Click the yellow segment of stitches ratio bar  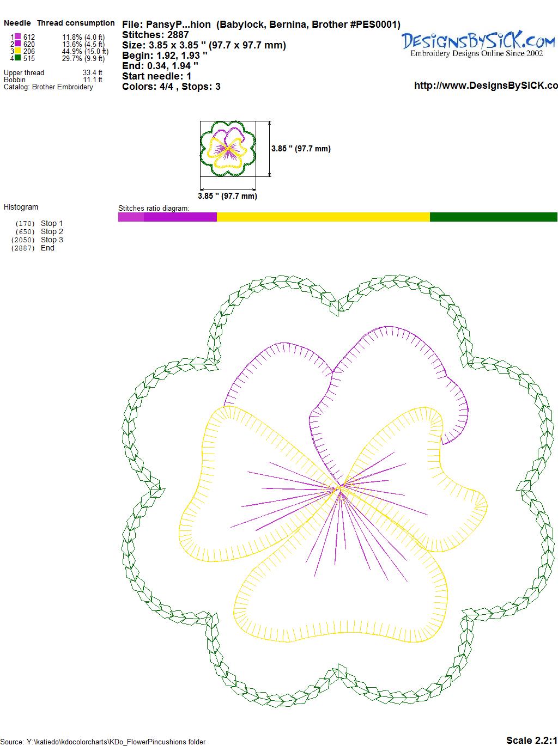[x=323, y=217]
